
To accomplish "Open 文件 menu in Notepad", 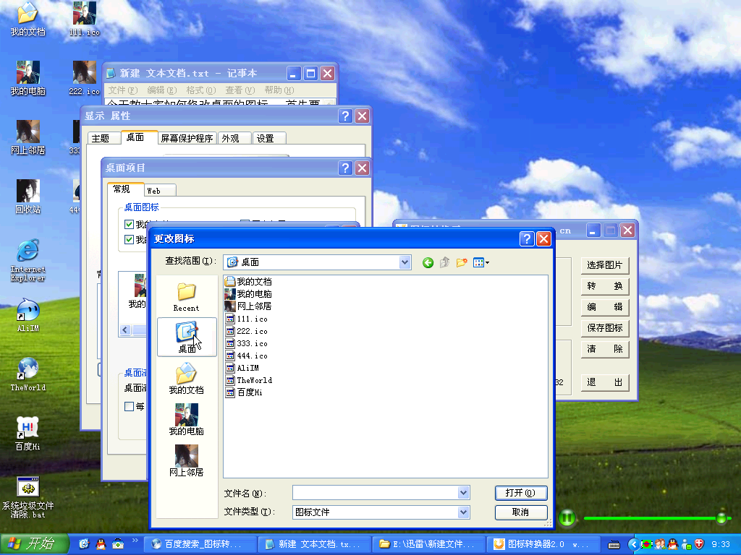I will [x=123, y=90].
